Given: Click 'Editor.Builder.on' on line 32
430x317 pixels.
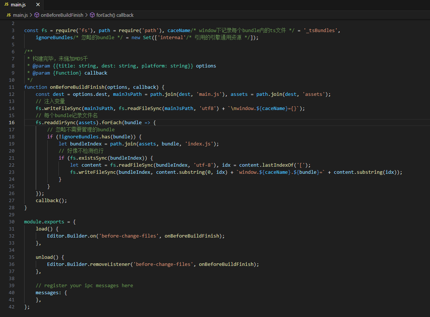Looking at the screenshot, I should tap(71, 236).
